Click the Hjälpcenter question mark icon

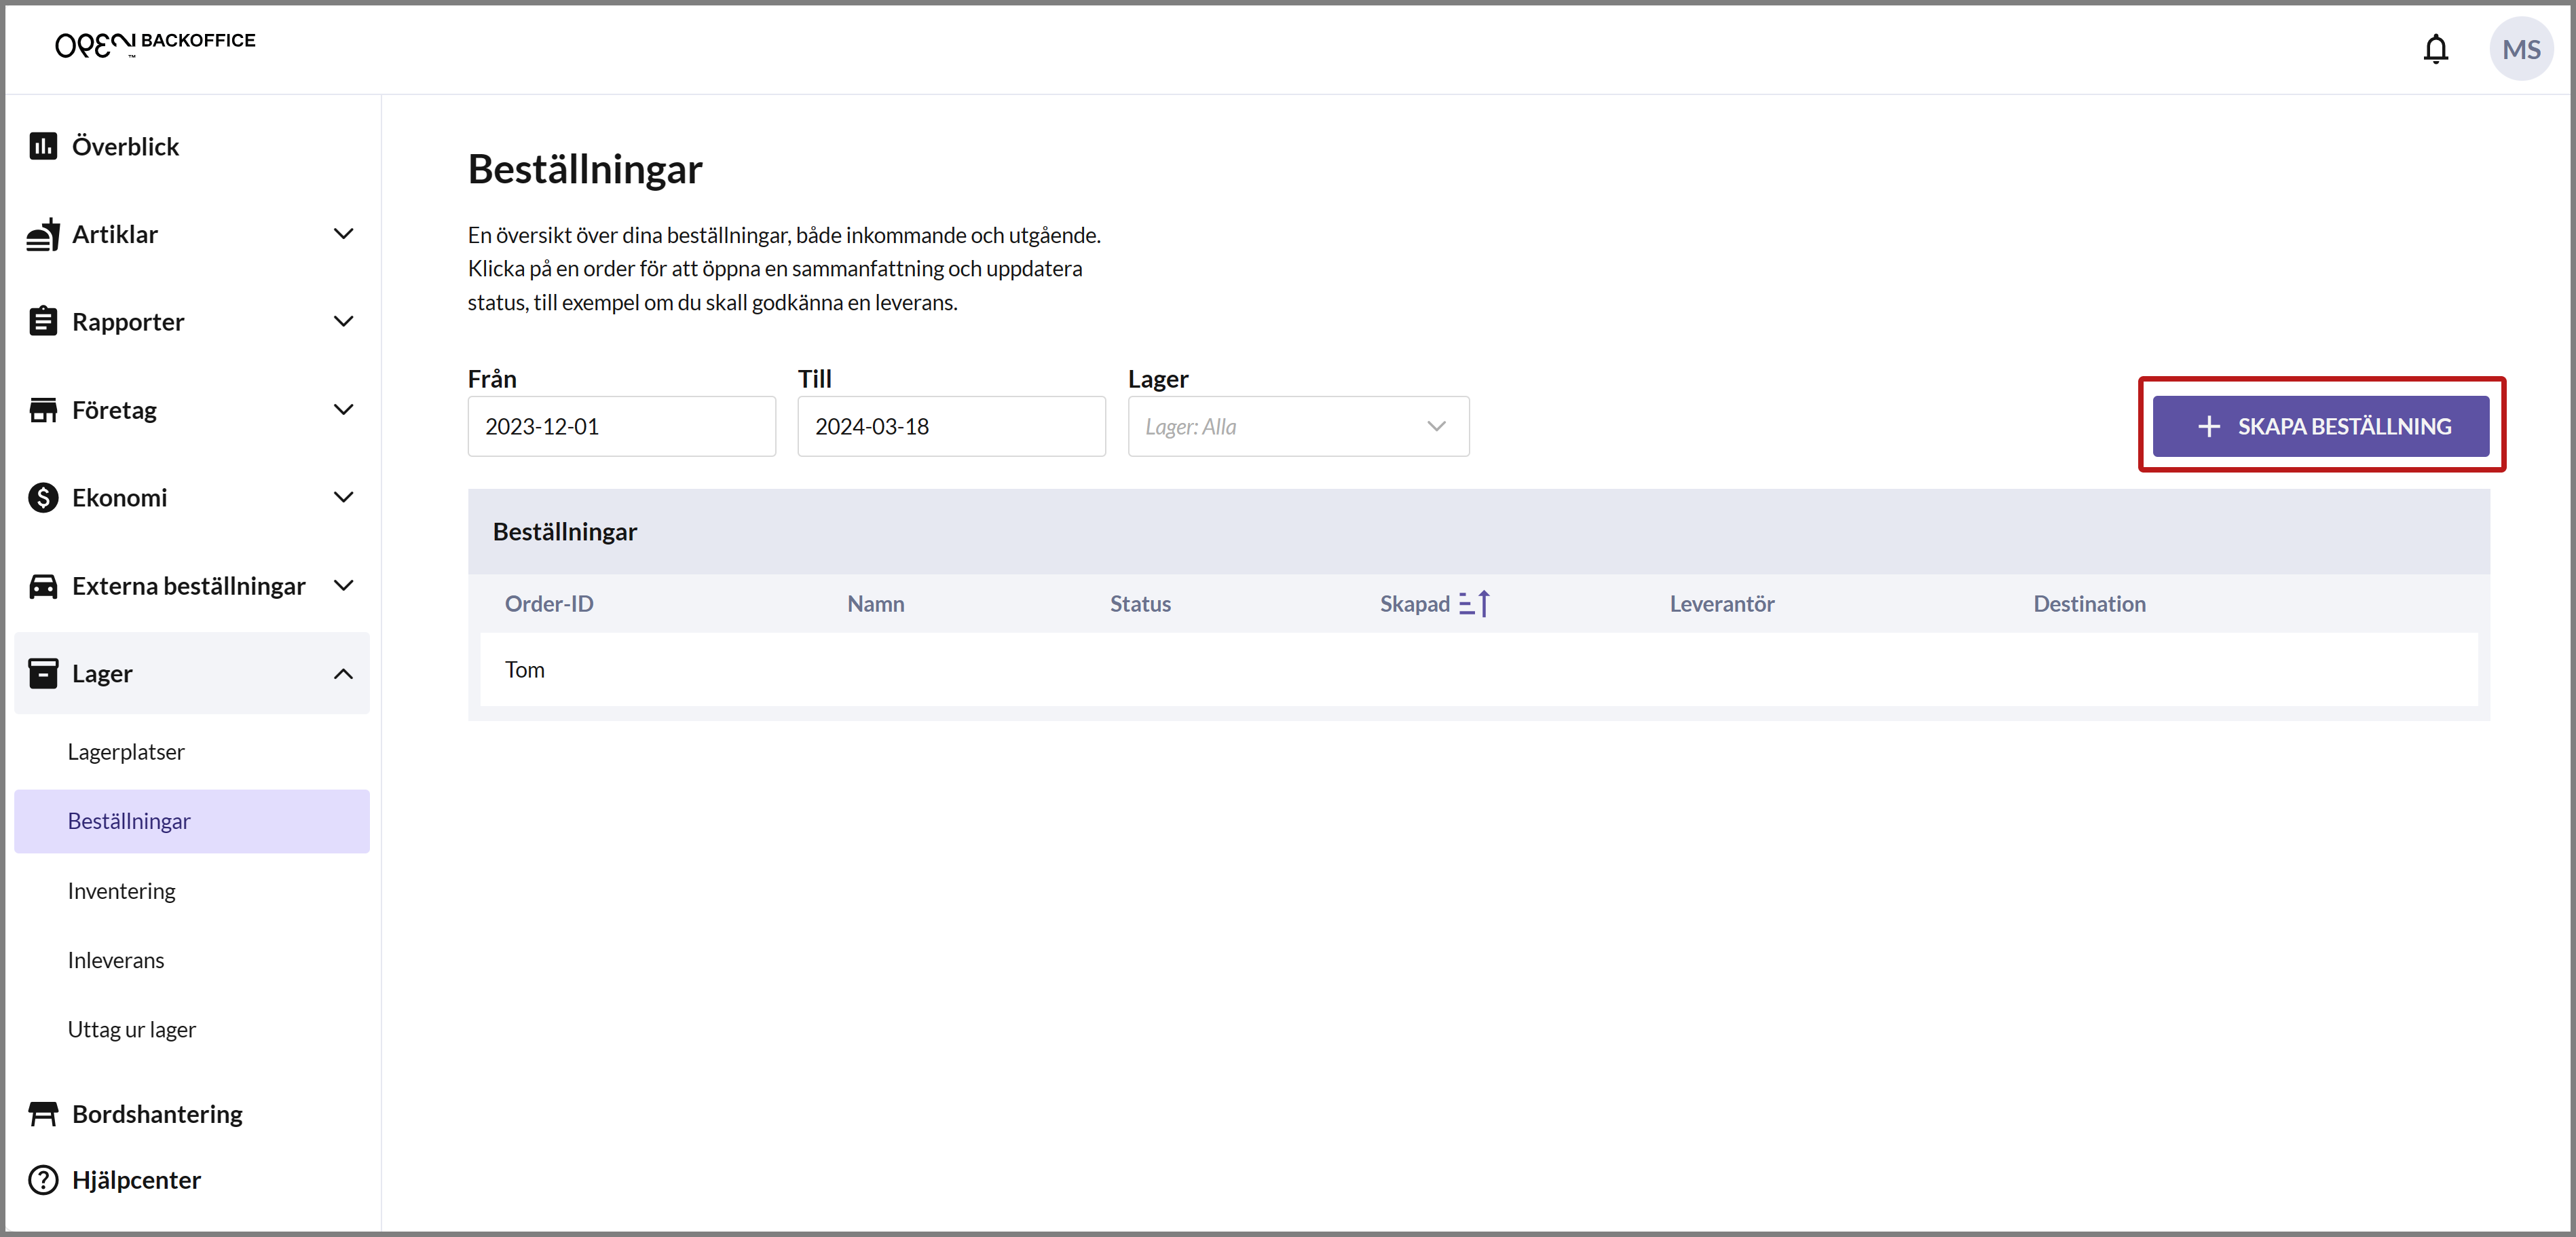tap(43, 1180)
